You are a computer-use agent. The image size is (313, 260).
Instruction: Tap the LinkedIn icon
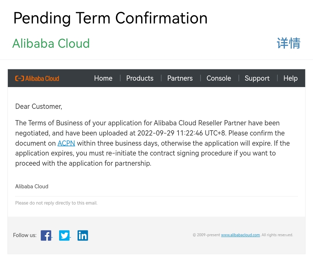pyautogui.click(x=83, y=235)
